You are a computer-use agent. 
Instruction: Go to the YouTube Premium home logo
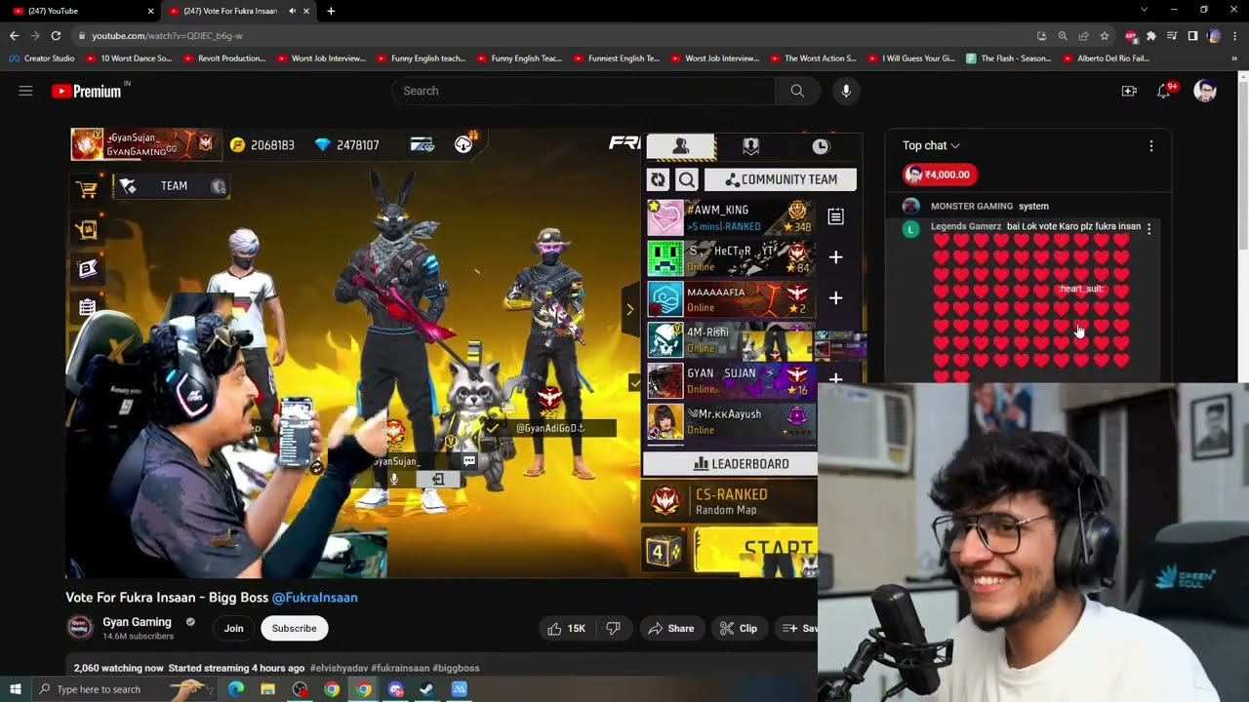point(87,91)
